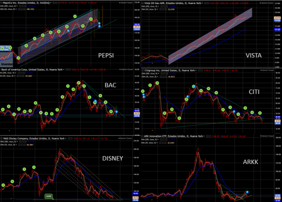Collapse the legend icon left of PepsiCo title
The width and height of the screenshot is (282, 202).
click(1, 3)
